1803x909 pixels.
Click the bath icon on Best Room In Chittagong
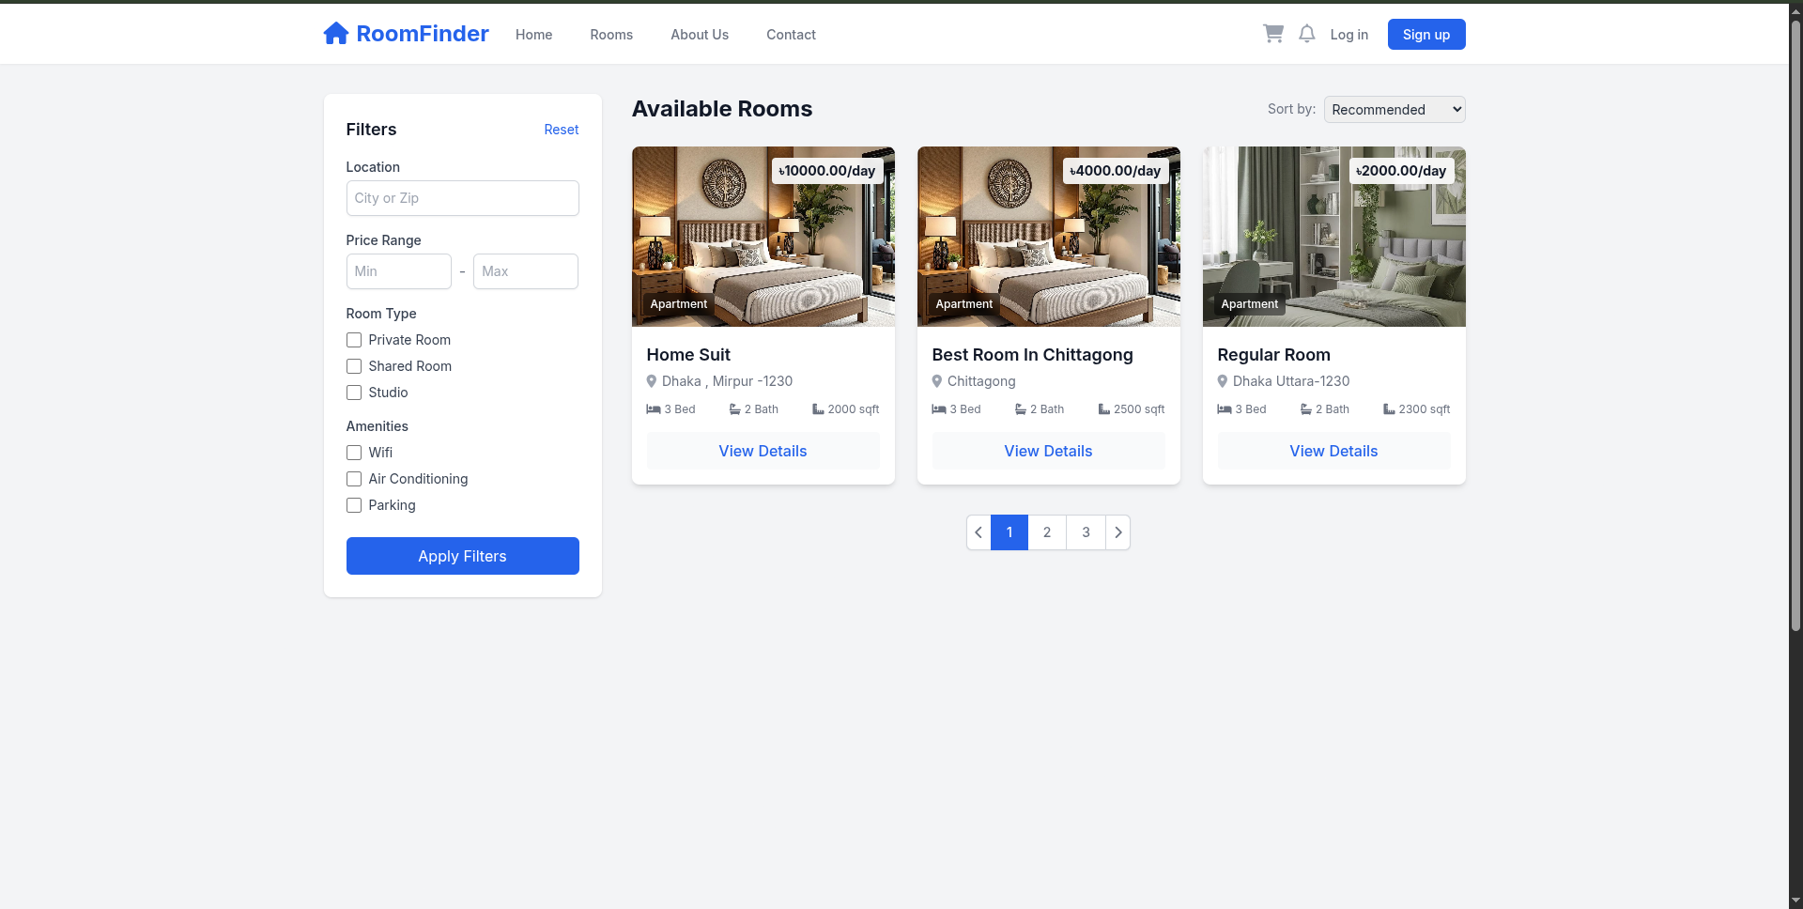coord(1020,409)
